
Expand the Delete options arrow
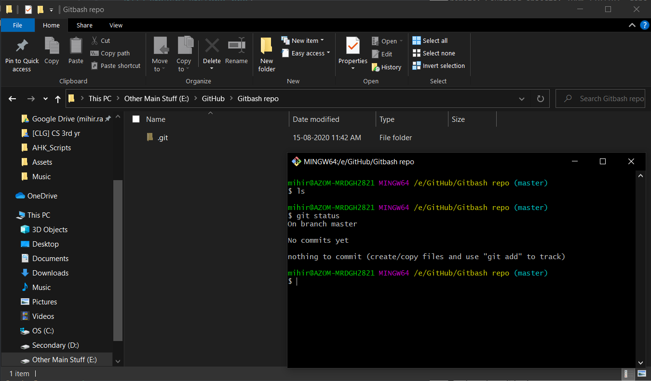212,69
